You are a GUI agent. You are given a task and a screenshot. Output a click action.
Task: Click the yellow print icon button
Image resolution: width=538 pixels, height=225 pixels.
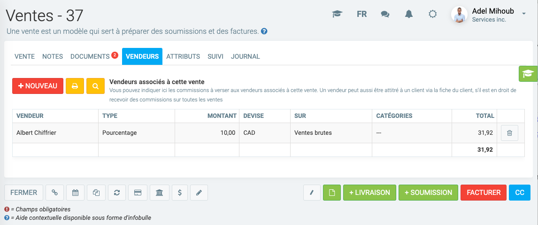click(x=75, y=86)
